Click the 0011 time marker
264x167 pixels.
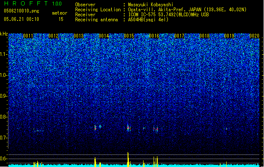coord(28,36)
